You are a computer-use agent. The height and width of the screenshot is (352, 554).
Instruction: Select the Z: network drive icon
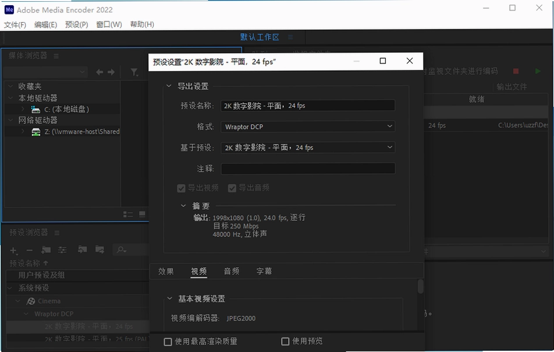35,132
